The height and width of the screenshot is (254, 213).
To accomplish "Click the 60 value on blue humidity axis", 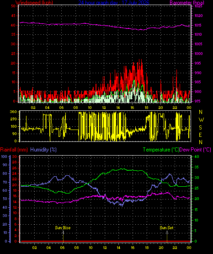I will [5, 190].
